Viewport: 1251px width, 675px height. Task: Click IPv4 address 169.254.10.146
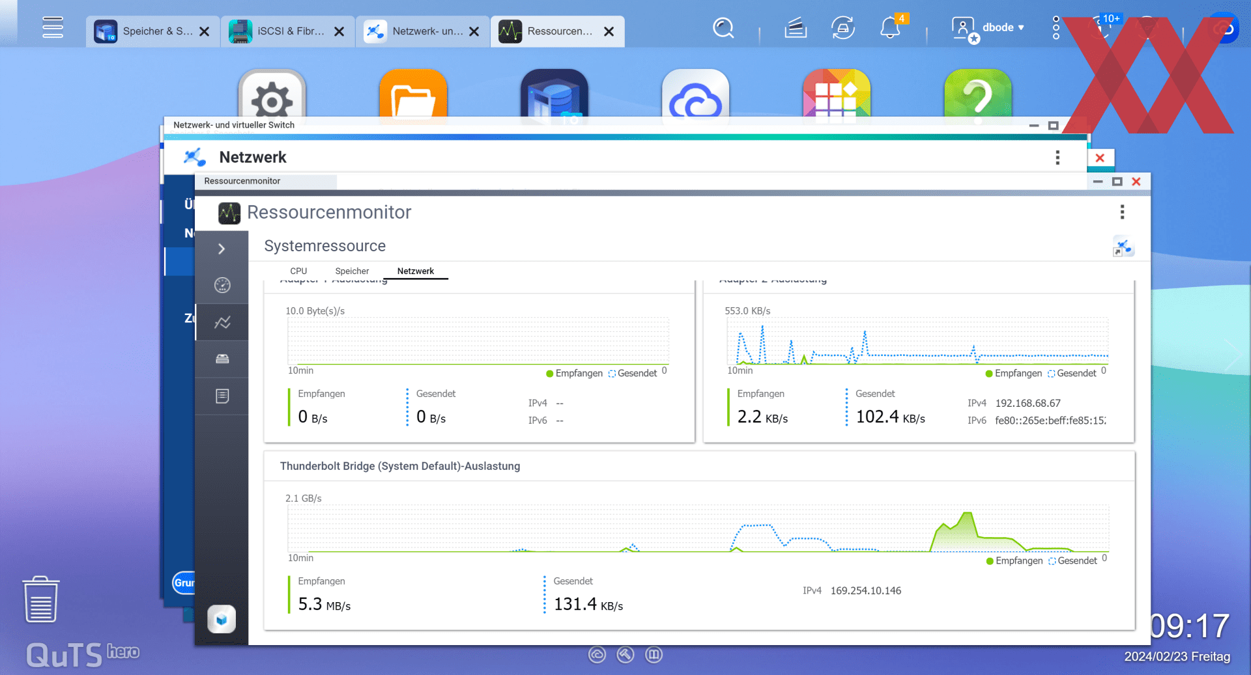tap(865, 590)
